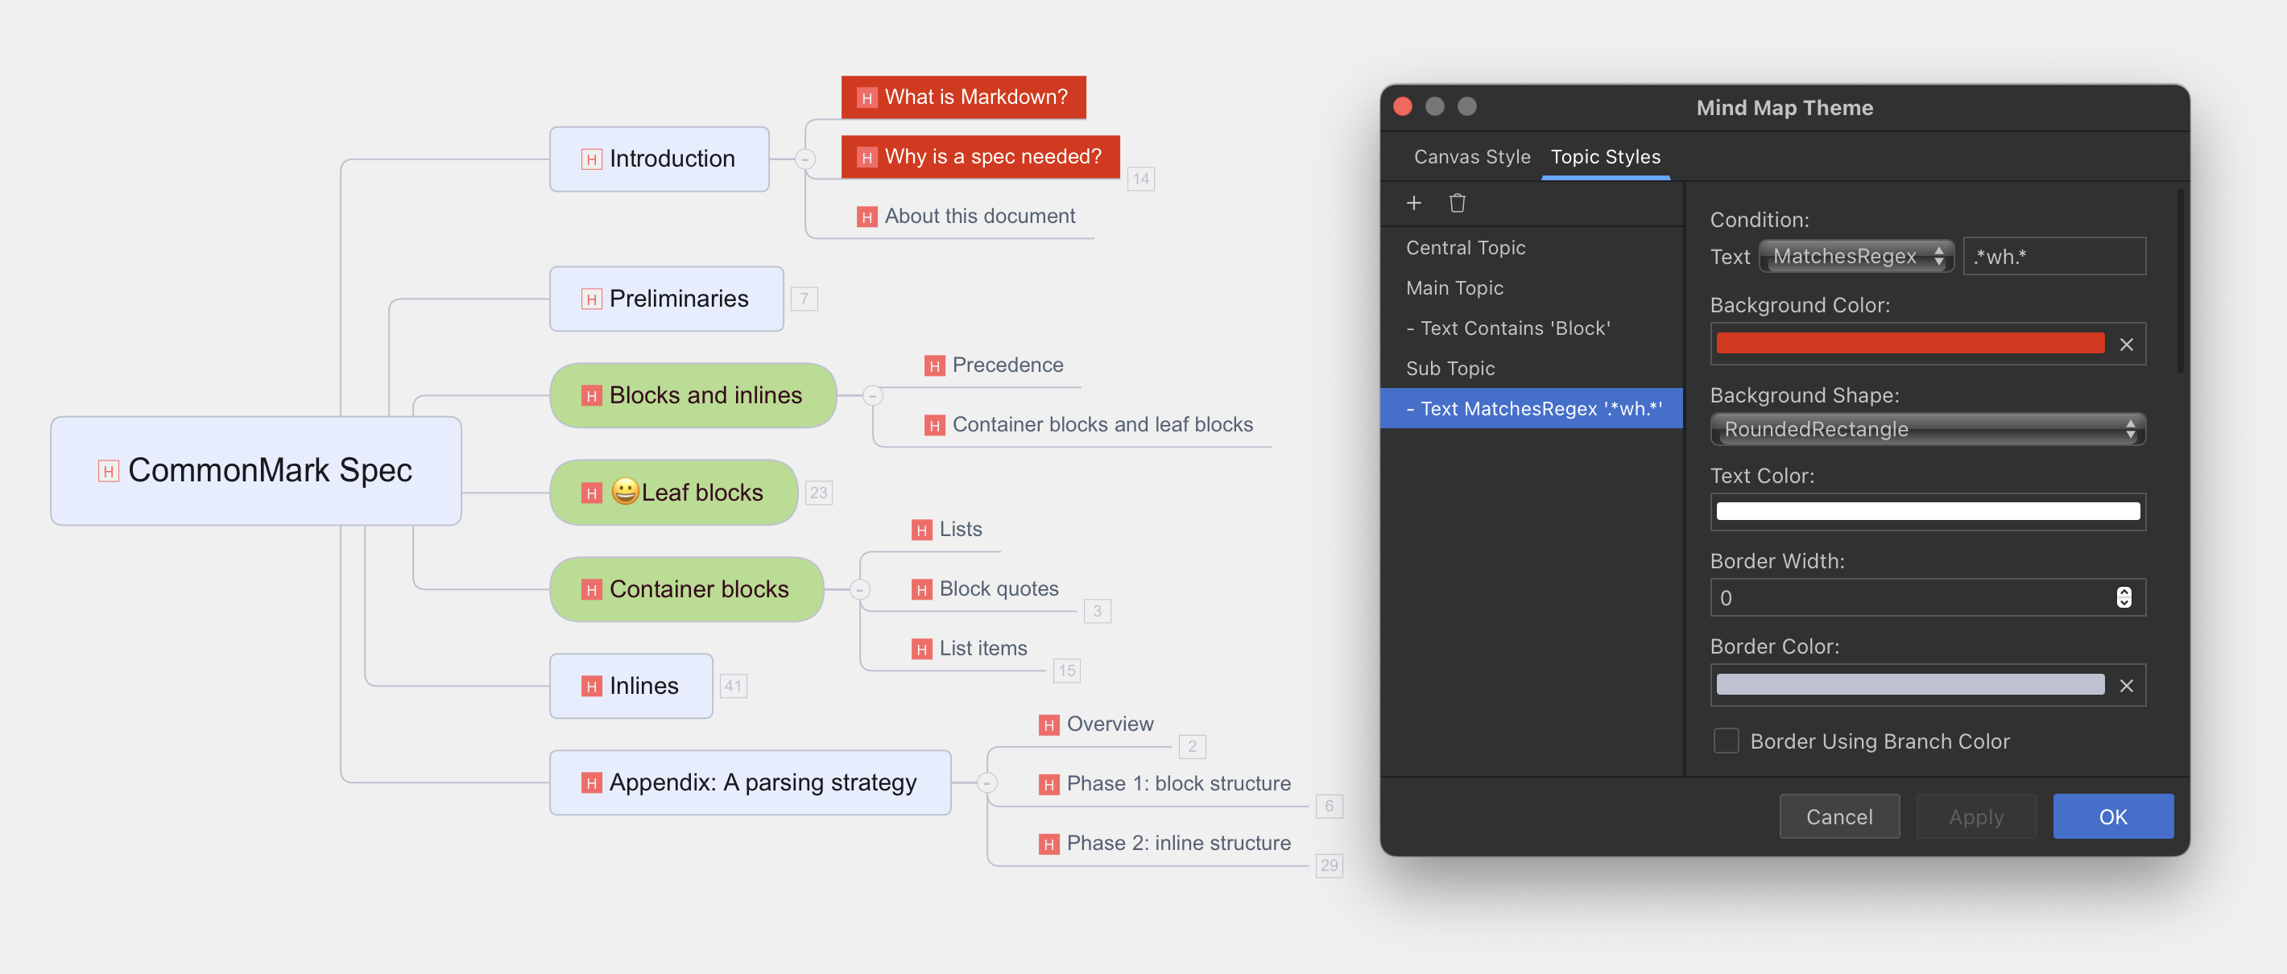Collapse the Container blocks branch toggle

point(858,590)
